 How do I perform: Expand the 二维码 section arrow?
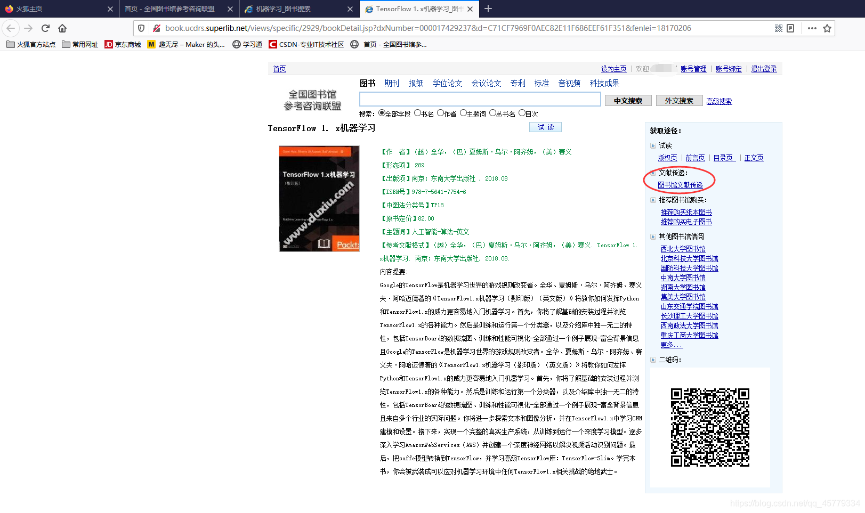(x=653, y=360)
